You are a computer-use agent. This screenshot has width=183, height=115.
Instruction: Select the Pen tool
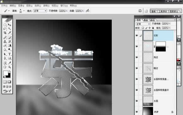click(x=5, y=58)
